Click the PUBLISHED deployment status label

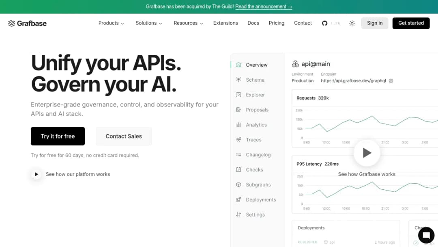pos(307,242)
